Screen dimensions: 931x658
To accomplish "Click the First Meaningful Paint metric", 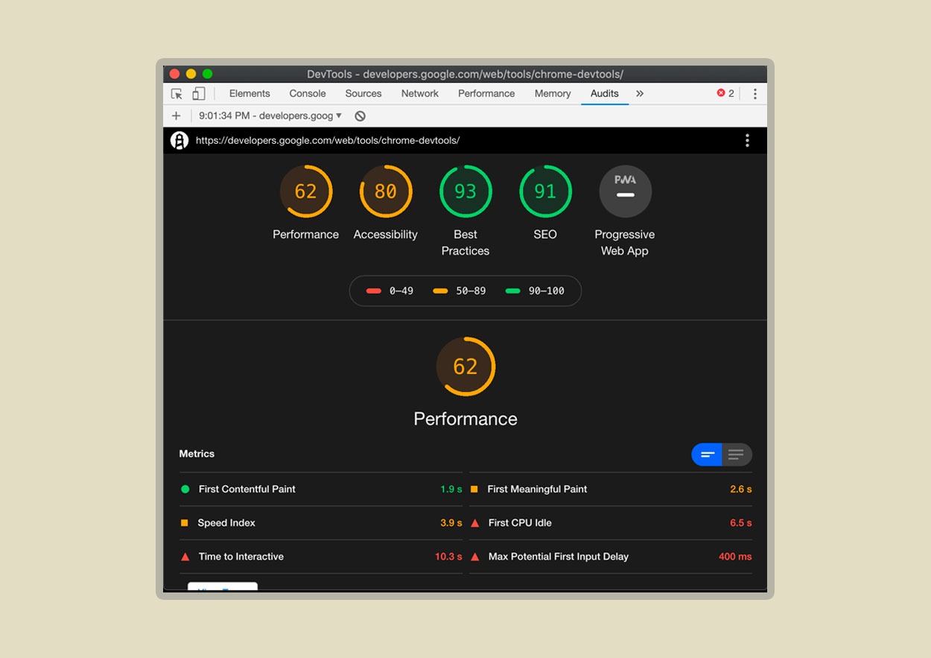I will click(x=611, y=490).
